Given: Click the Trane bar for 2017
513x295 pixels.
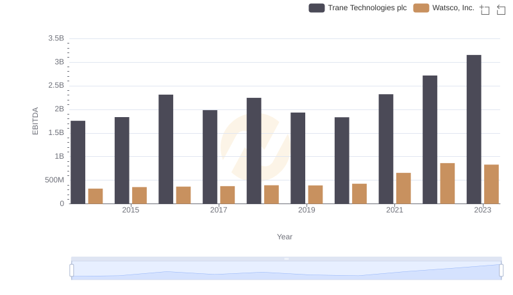Looking at the screenshot, I should (x=210, y=157).
